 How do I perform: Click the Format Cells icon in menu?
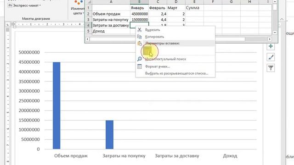pos(140,66)
